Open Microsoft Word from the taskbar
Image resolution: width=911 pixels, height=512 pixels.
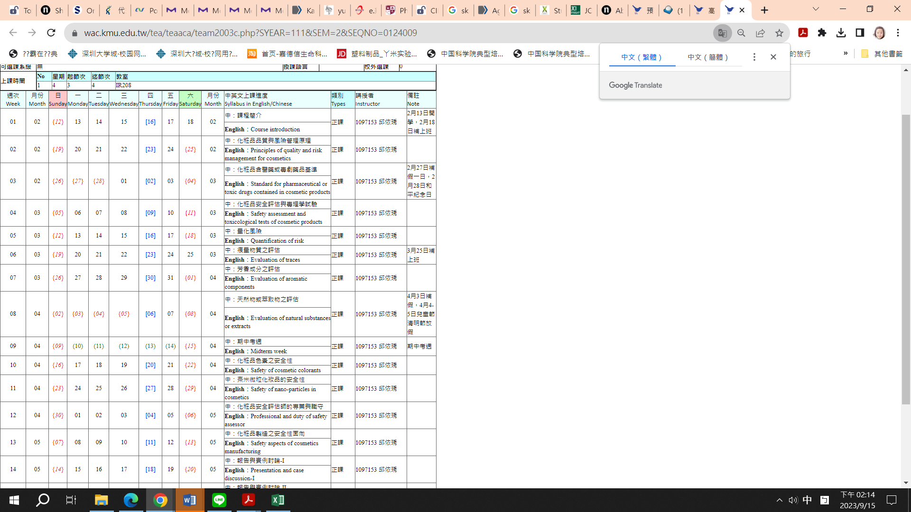(190, 500)
